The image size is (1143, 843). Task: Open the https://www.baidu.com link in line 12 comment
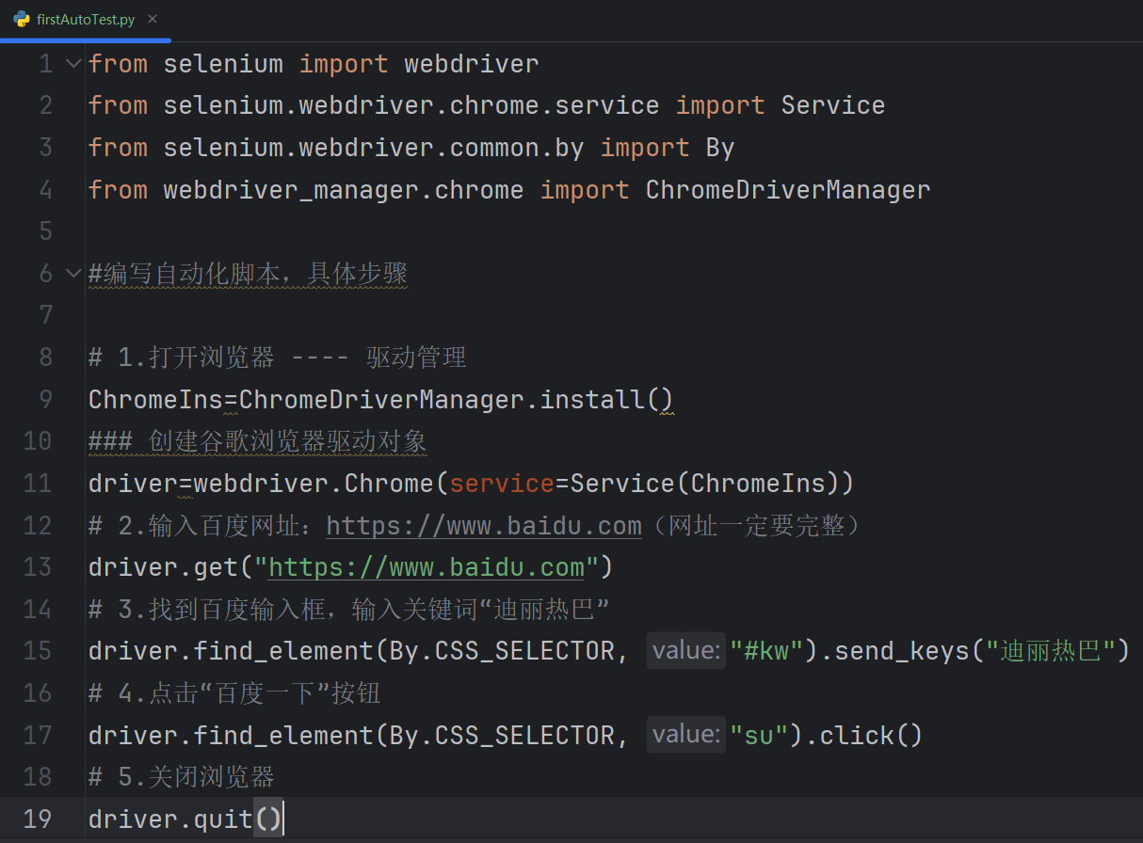484,525
